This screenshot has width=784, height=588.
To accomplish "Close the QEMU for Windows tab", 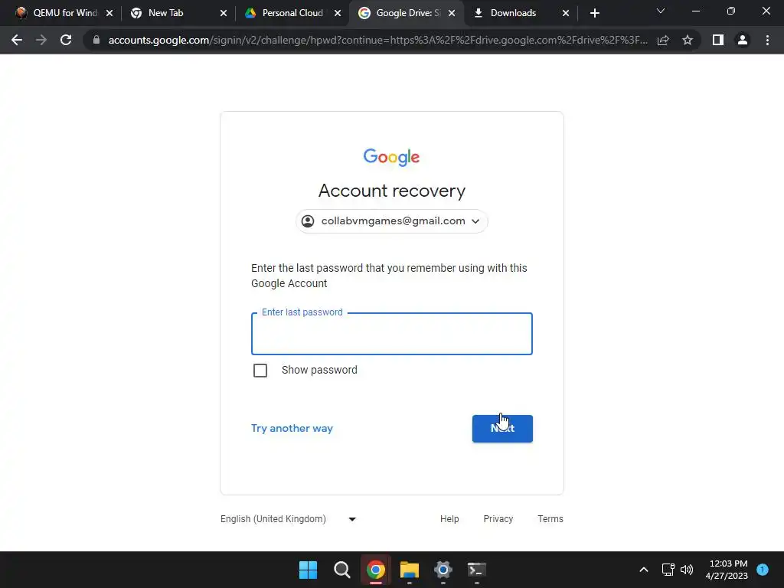I will tap(109, 13).
